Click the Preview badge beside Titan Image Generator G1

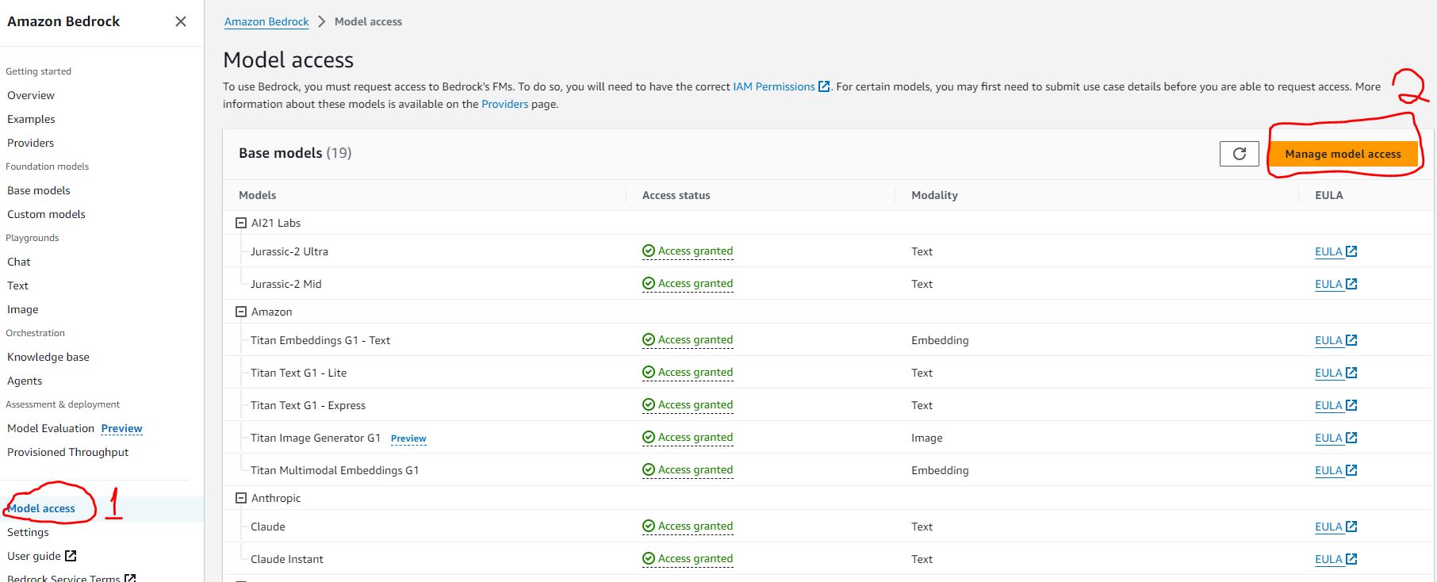(408, 438)
